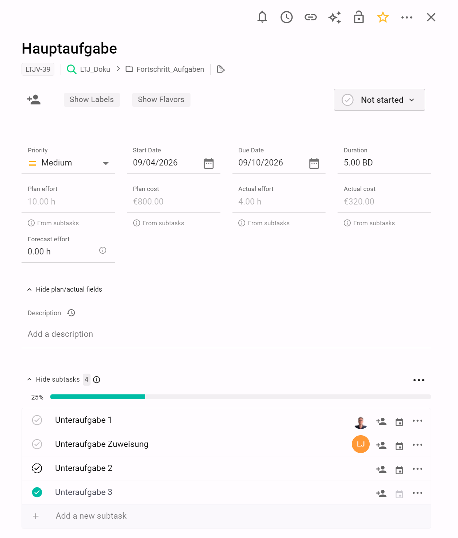Open the description version history icon
Image resolution: width=458 pixels, height=538 pixels.
click(x=71, y=313)
